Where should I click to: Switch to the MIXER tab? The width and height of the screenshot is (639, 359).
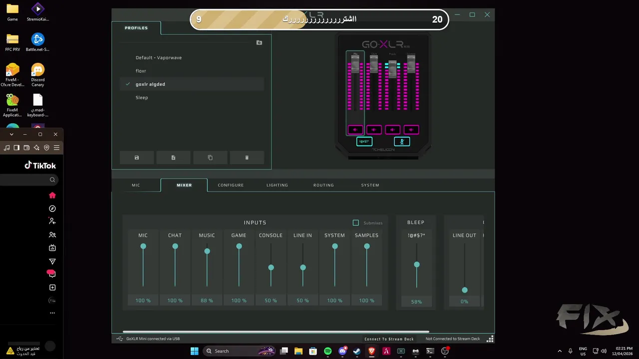pyautogui.click(x=184, y=185)
